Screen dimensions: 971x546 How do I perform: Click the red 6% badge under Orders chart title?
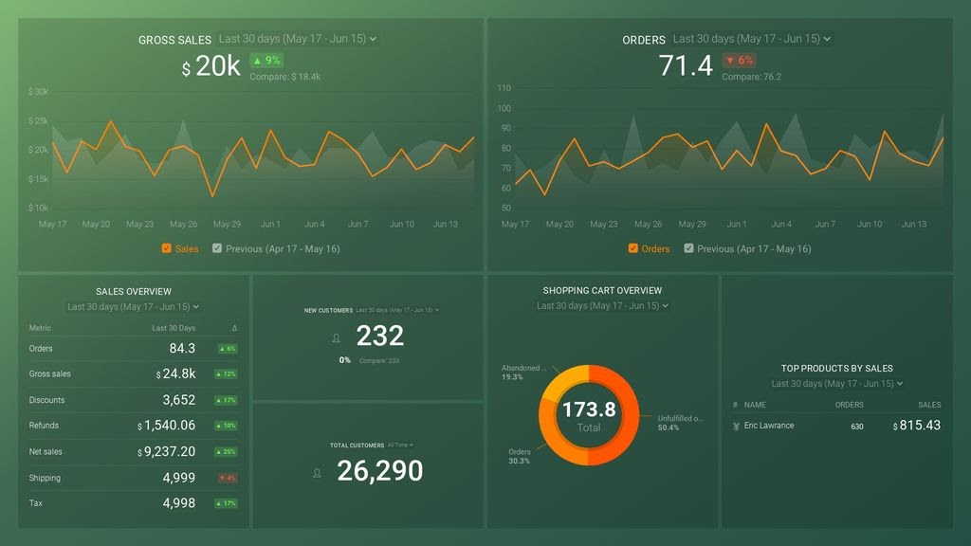click(739, 61)
